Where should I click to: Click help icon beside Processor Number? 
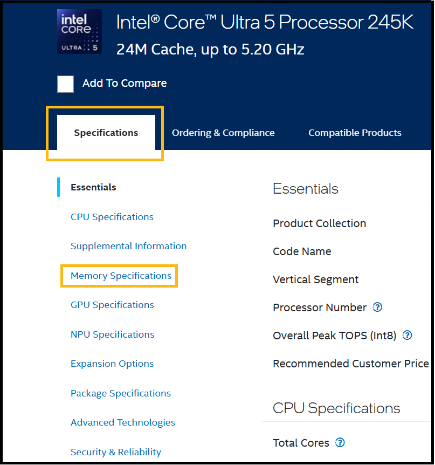coord(377,307)
